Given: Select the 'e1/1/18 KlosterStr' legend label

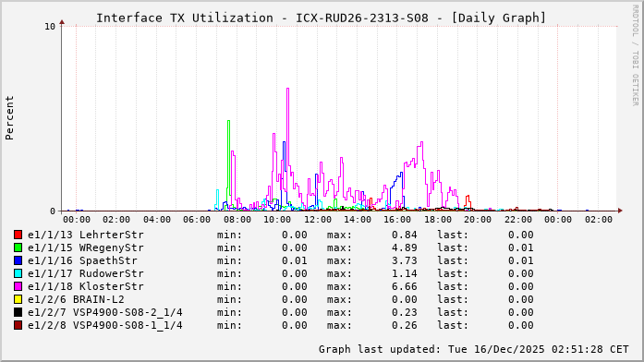Looking at the screenshot, I should coord(85,286).
